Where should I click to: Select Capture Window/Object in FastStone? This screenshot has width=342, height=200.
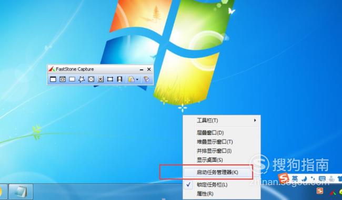tap(63, 79)
